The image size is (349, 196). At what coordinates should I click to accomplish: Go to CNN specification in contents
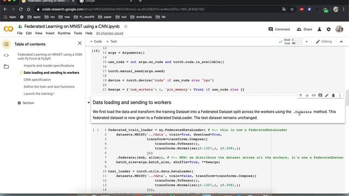pyautogui.click(x=37, y=80)
